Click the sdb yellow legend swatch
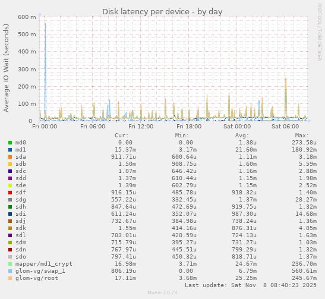 pyautogui.click(x=10, y=164)
